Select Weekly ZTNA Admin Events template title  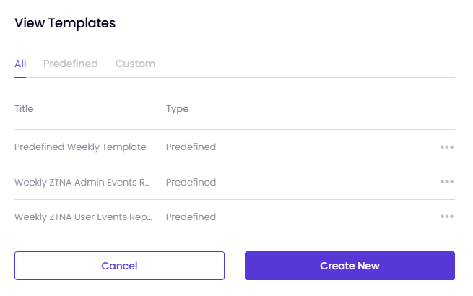82,182
